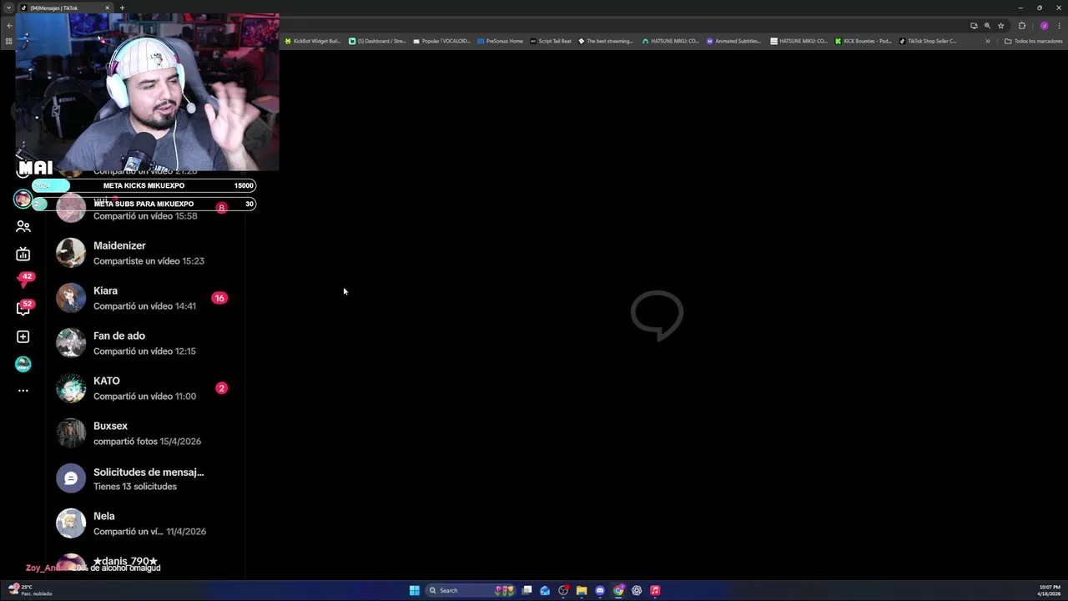
Task: Open Discord from the taskbar
Action: coord(600,590)
